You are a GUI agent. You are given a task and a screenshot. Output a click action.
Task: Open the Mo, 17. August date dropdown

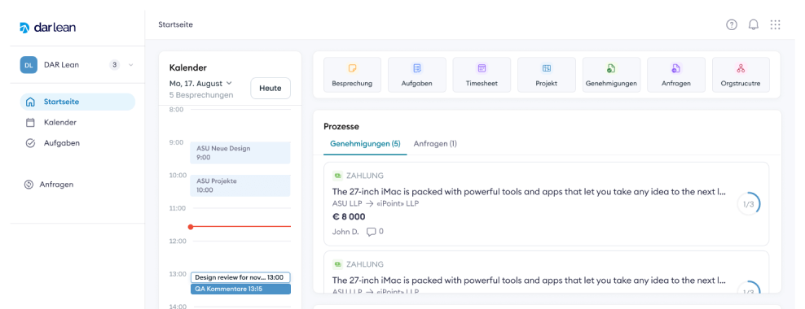tap(200, 83)
